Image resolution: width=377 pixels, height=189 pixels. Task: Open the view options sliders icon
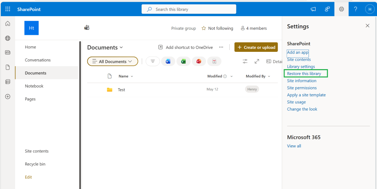[245, 61]
